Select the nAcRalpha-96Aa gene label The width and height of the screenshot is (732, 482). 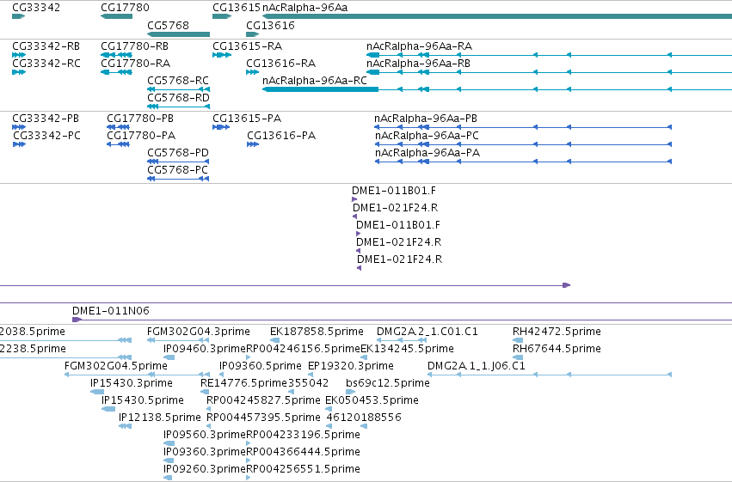coord(304,8)
